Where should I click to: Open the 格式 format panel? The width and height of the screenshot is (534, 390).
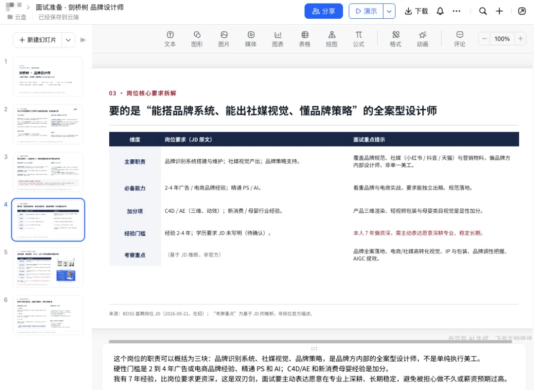click(396, 39)
